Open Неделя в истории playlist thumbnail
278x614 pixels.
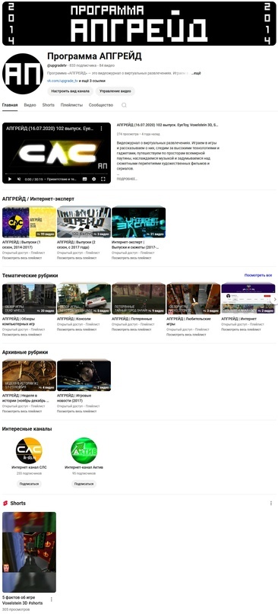coord(30,376)
